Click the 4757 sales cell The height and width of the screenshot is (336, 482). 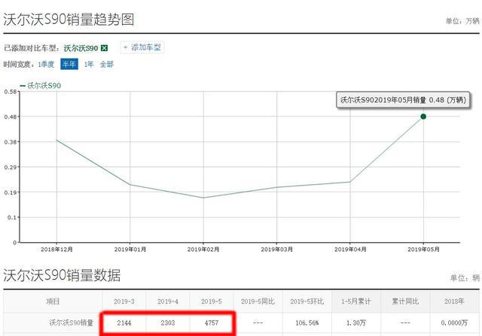click(x=212, y=322)
